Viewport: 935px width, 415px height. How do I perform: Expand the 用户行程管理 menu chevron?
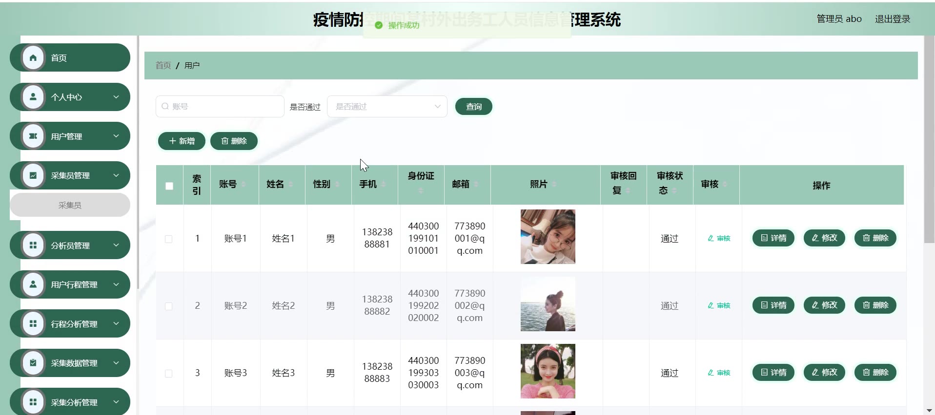tap(116, 284)
